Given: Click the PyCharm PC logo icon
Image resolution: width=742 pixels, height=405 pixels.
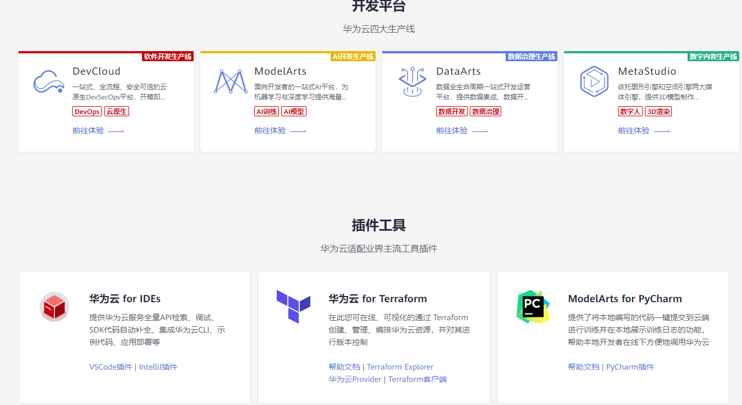Looking at the screenshot, I should click(x=533, y=307).
